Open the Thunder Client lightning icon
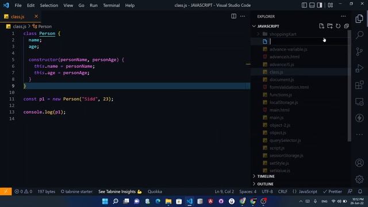This screenshot has width=368, height=207. point(359,118)
